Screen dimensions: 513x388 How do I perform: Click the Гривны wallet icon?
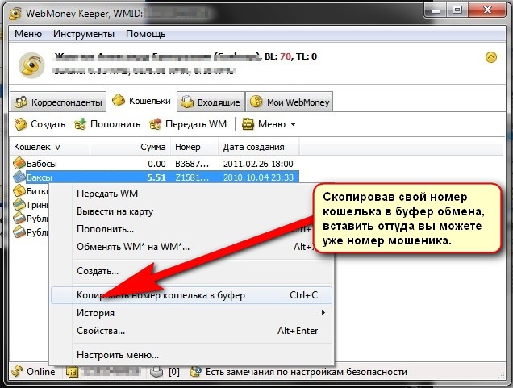[19, 204]
